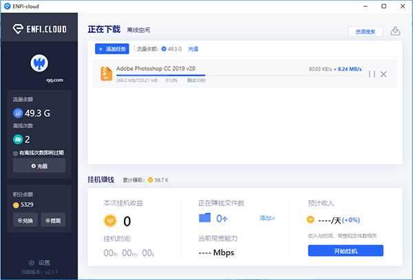Click the '0个' earning files count
This screenshot has width=413, height=280.
click(222, 218)
